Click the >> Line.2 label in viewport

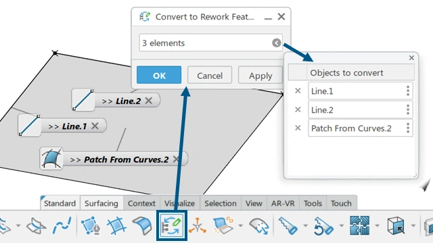(x=122, y=101)
